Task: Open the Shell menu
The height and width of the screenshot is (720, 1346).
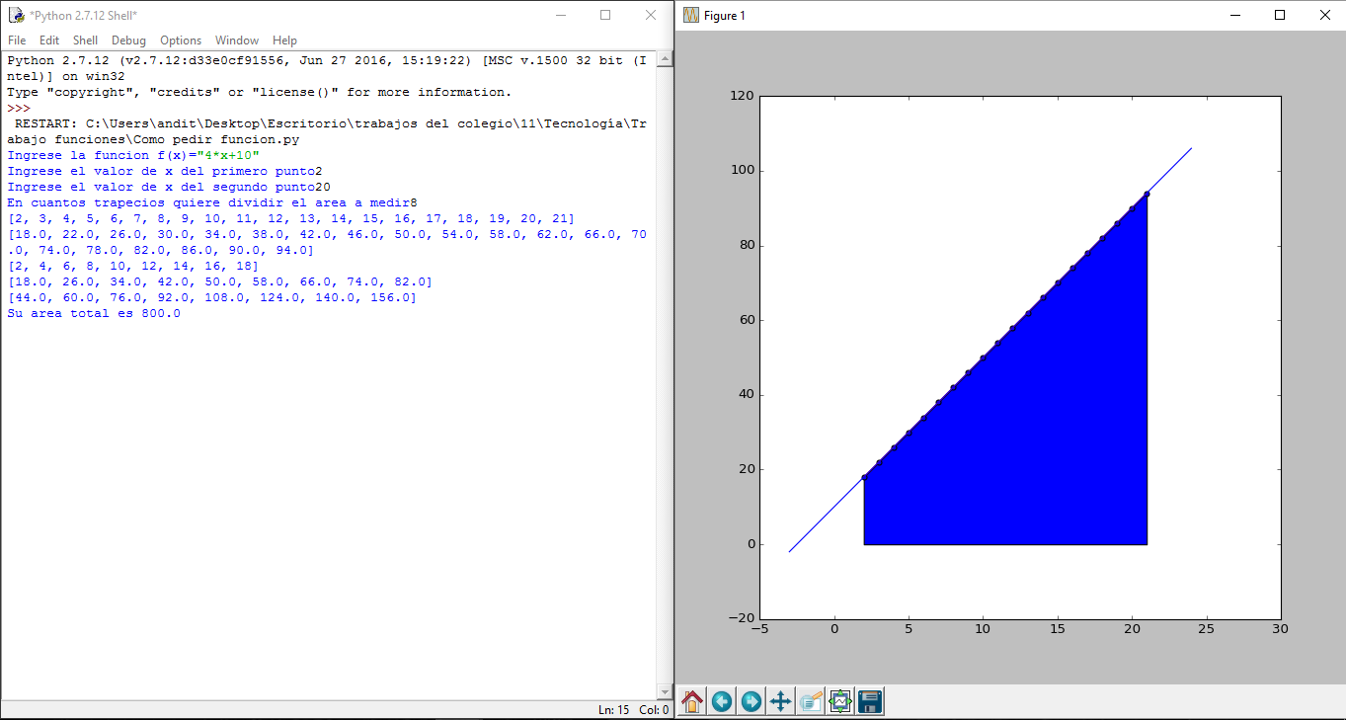Action: [85, 40]
